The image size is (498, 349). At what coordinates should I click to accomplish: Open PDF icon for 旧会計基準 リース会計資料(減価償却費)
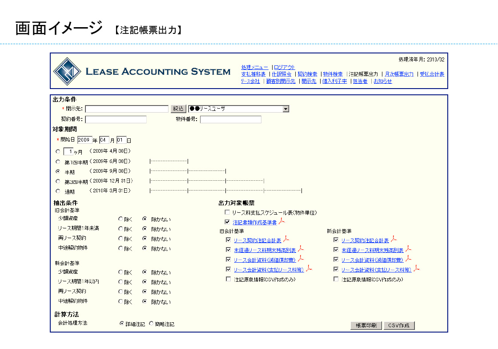click(301, 259)
